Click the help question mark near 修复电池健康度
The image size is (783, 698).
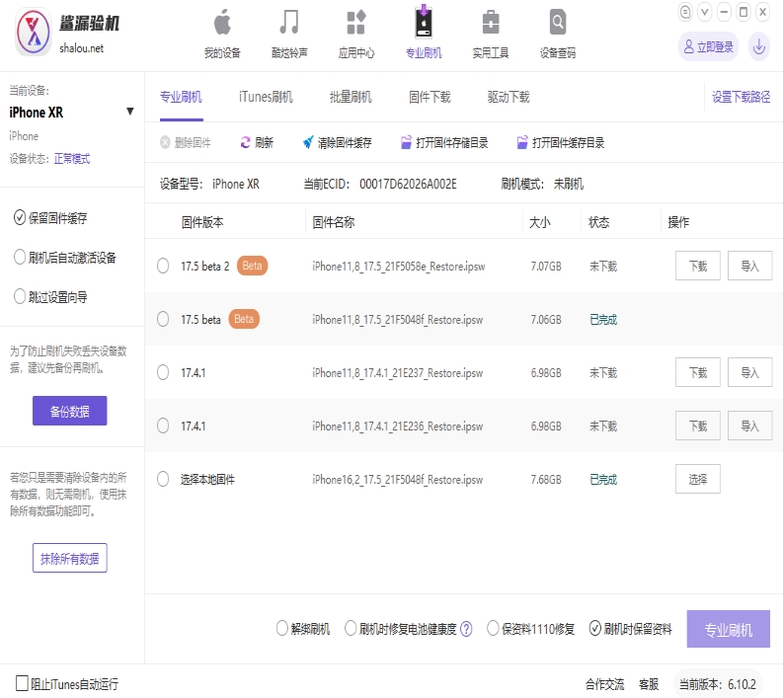[466, 629]
